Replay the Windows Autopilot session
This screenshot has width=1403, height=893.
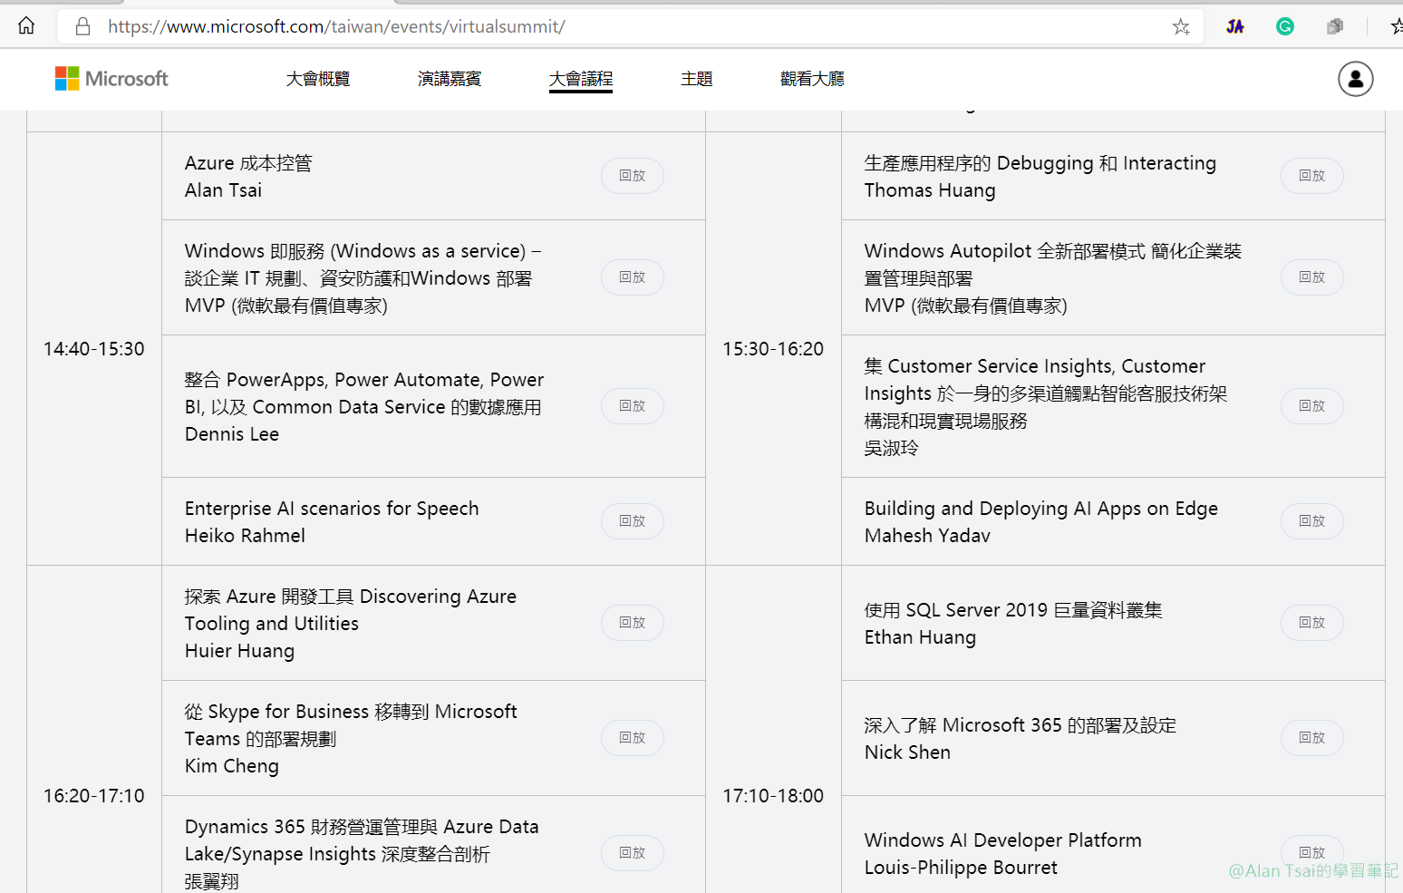[1312, 277]
